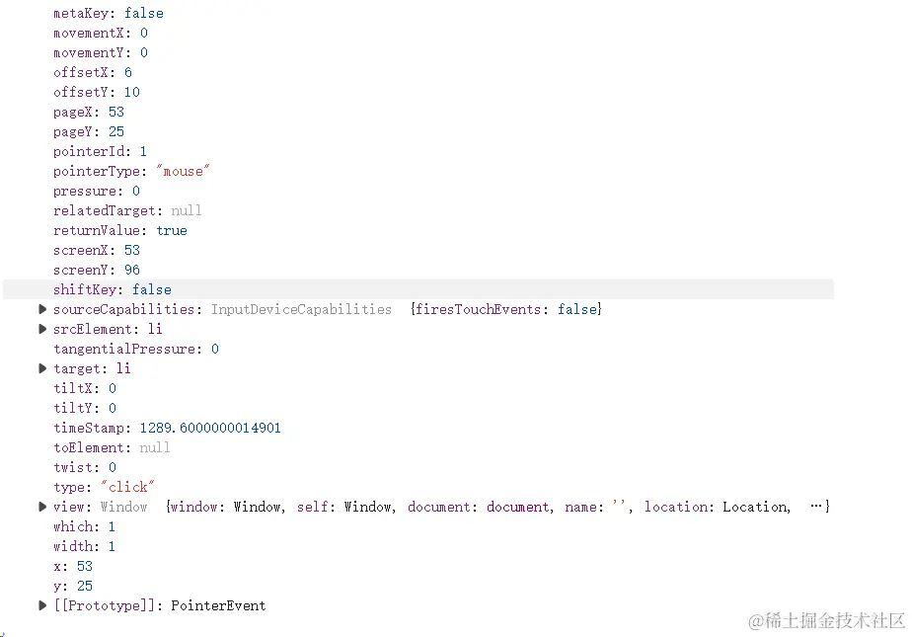The image size is (912, 637).
Task: Expand the view Window object arrow
Action: click(42, 507)
